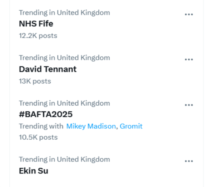The width and height of the screenshot is (214, 187).
Task: Click the Gromit related trend link
Action: tap(131, 126)
